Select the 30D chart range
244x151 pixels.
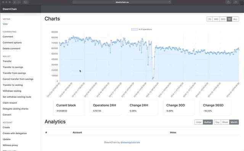(x=216, y=19)
